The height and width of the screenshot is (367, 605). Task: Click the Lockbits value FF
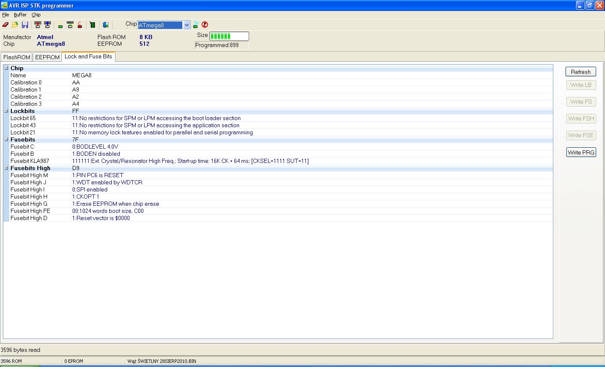76,111
